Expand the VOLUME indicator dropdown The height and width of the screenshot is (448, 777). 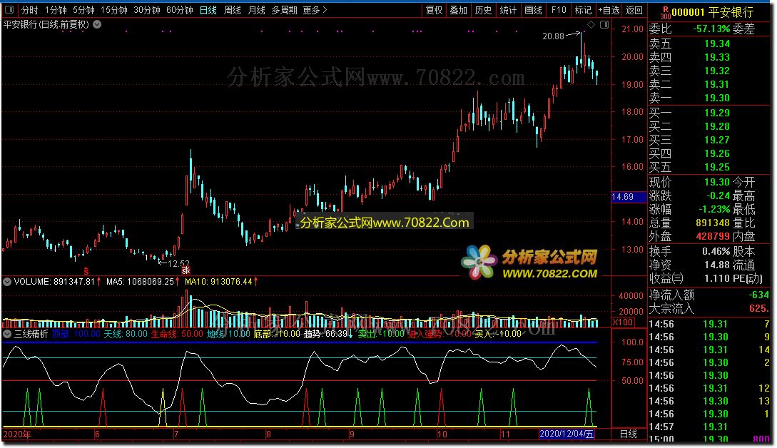pyautogui.click(x=7, y=282)
